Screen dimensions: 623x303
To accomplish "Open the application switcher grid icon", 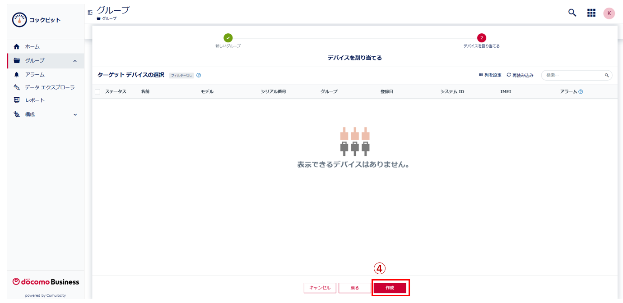I will pyautogui.click(x=591, y=13).
